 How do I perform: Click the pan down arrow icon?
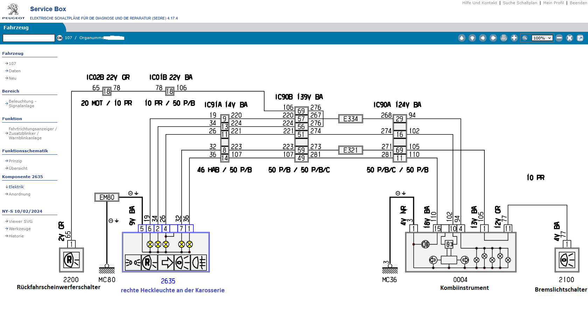tap(472, 38)
